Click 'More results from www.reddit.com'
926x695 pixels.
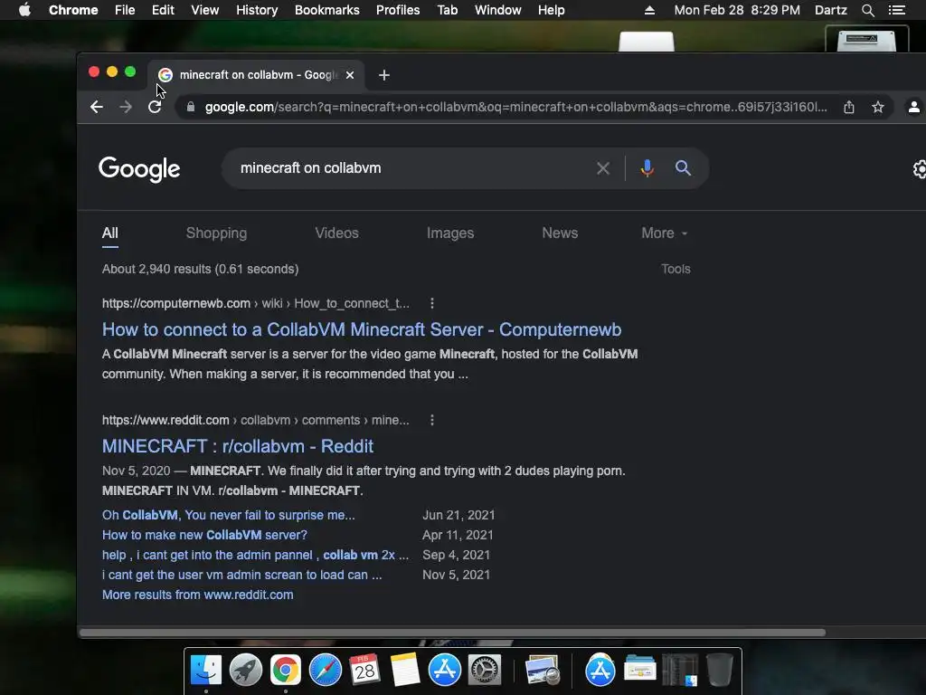click(x=197, y=595)
